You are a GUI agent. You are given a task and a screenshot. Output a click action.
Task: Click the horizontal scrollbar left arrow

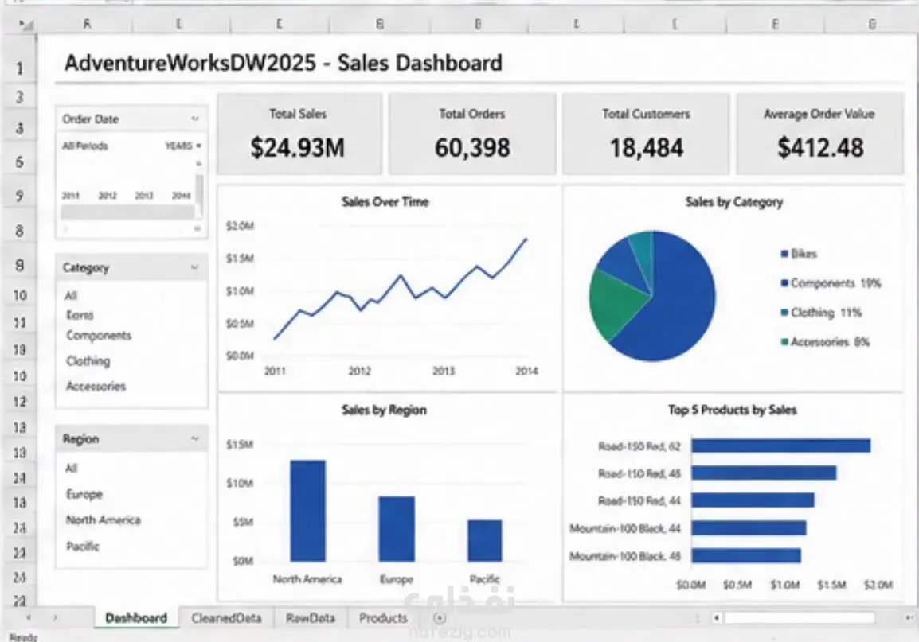coord(716,617)
